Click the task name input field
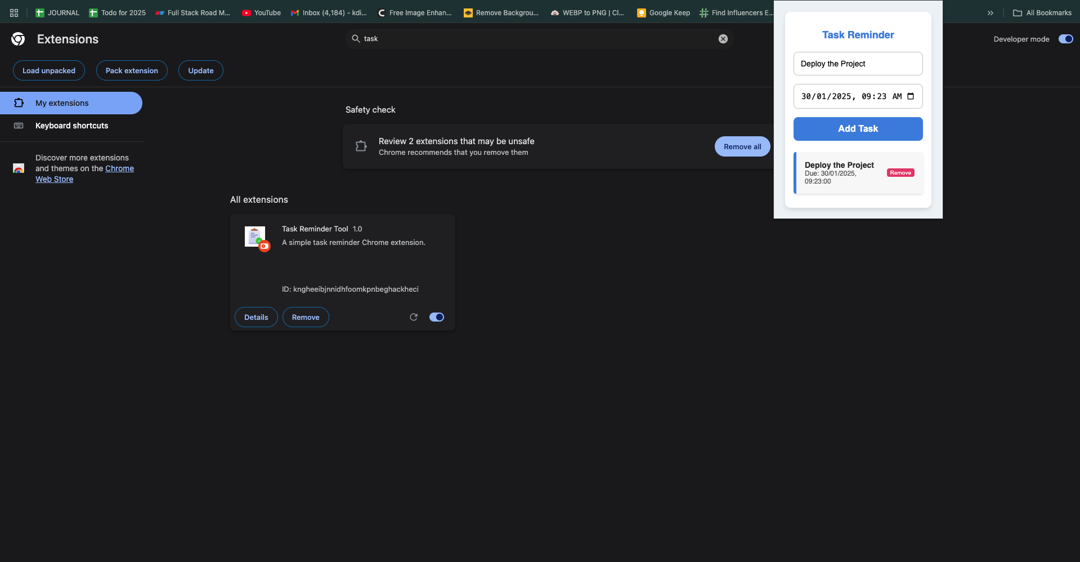The image size is (1080, 562). [858, 64]
